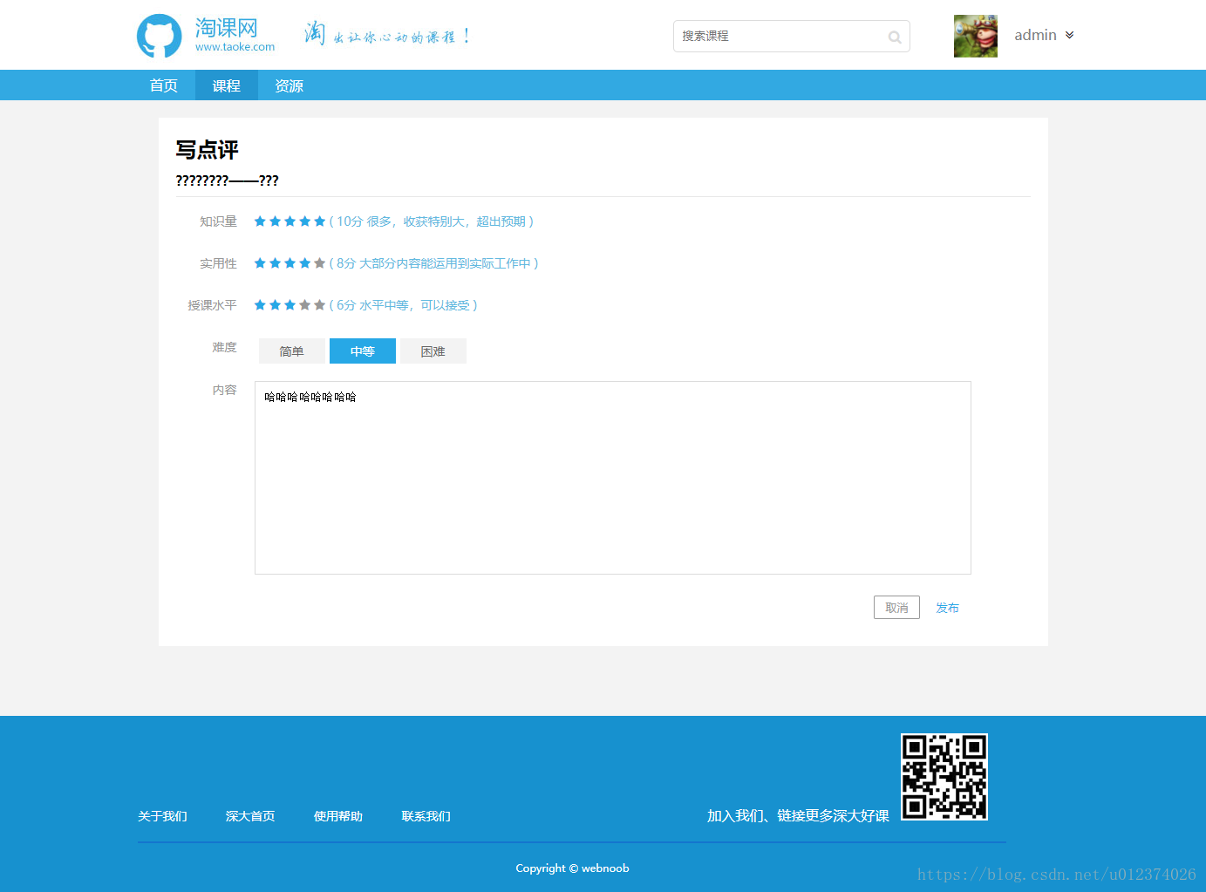Open the 关于我们 footer link
Viewport: 1206px width, 892px height.
coord(163,816)
